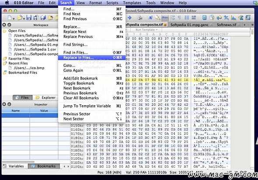This screenshot has height=180, width=258.
Task: Click the convert arrows toolbar icon
Action: tap(219, 18)
